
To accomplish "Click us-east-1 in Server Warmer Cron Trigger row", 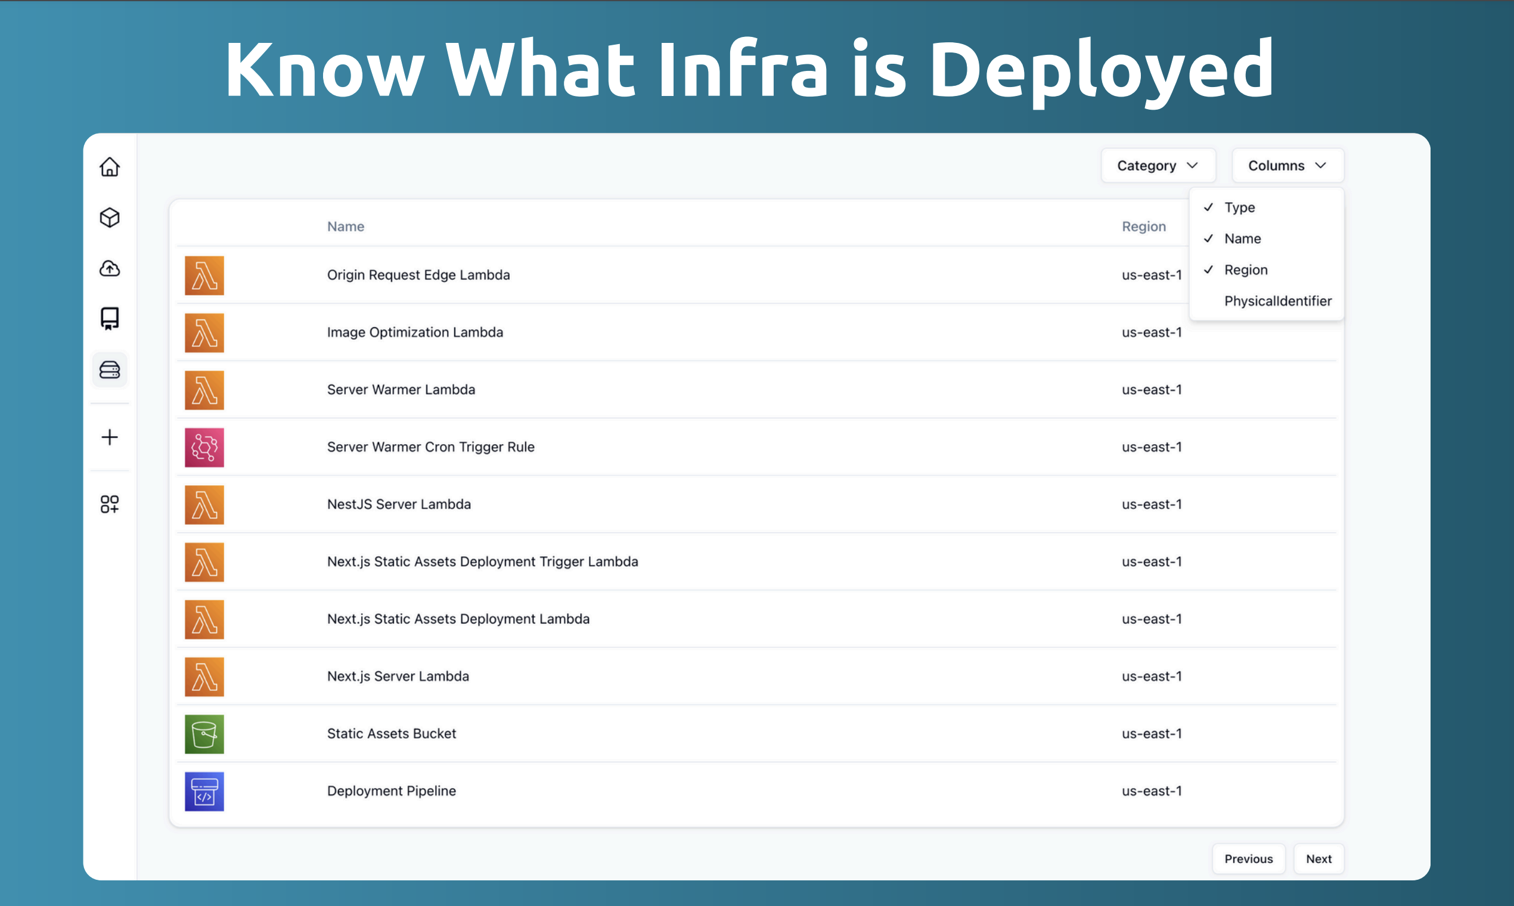I will (1152, 448).
